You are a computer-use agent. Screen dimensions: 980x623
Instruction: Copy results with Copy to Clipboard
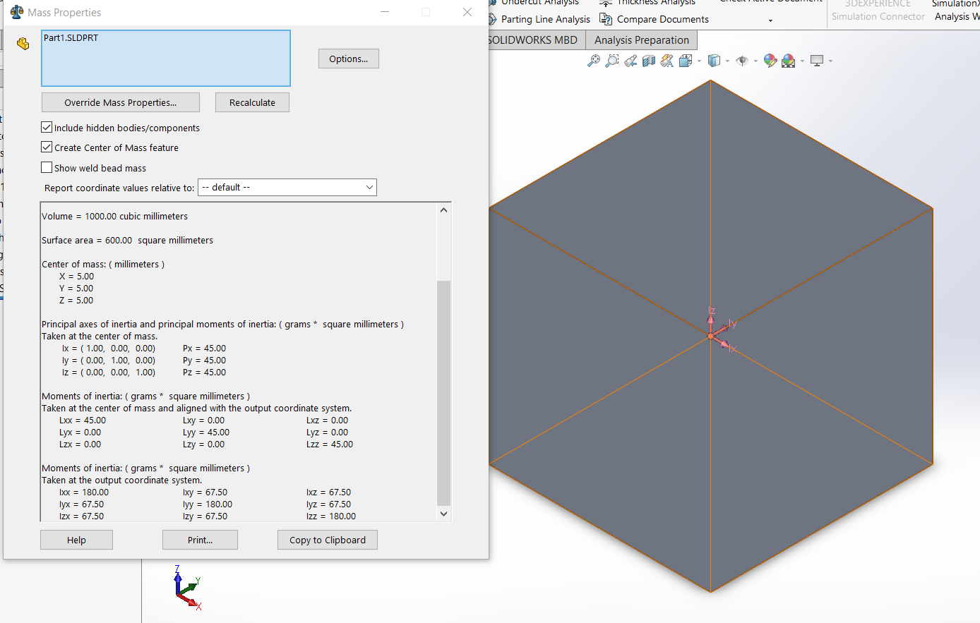(328, 540)
